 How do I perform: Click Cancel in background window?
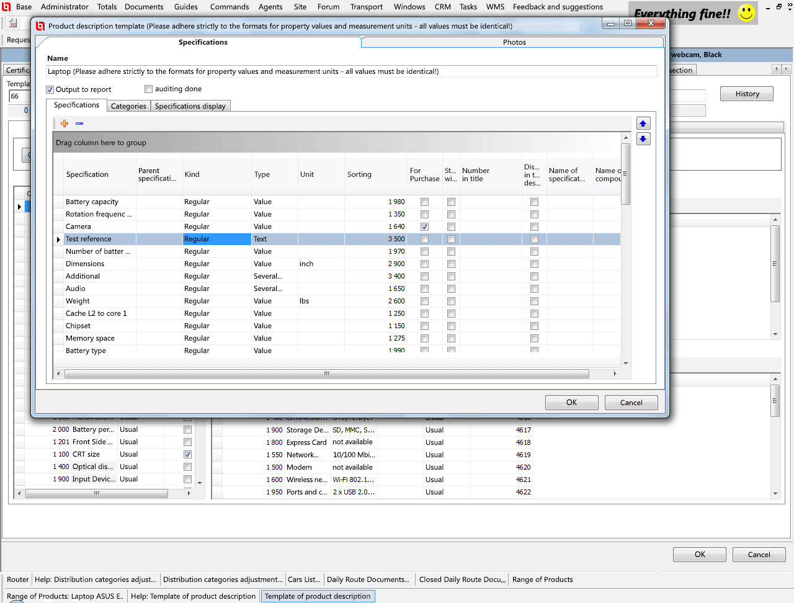tap(759, 555)
